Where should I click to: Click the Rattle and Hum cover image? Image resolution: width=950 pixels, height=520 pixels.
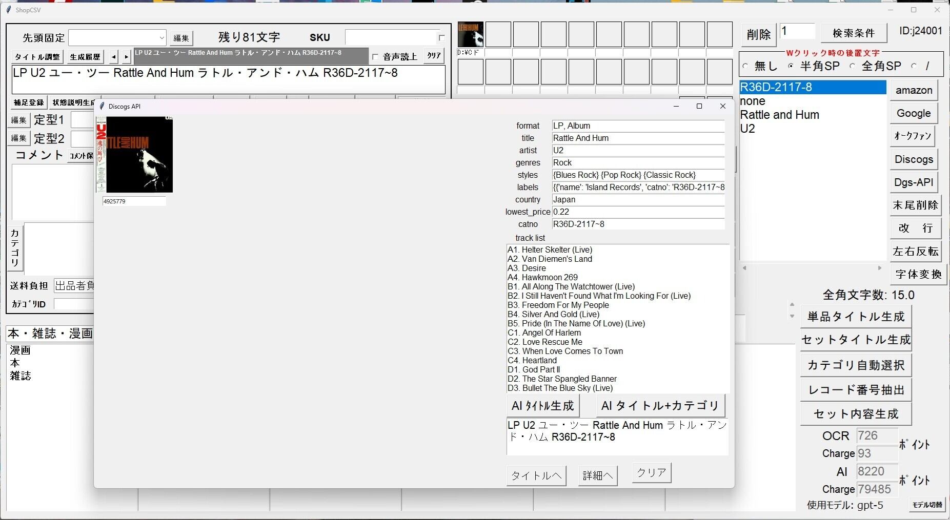click(135, 154)
